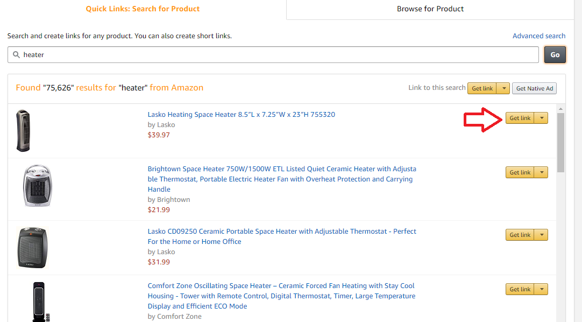Click the results list vertical scrollbar thumb

(560, 143)
